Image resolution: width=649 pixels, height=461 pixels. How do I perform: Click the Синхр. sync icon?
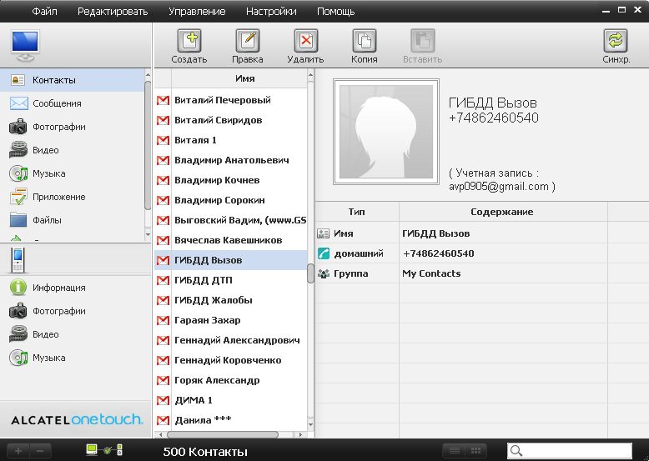[x=616, y=41]
